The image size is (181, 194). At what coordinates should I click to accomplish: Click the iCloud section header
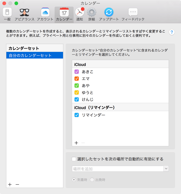tap(120, 64)
